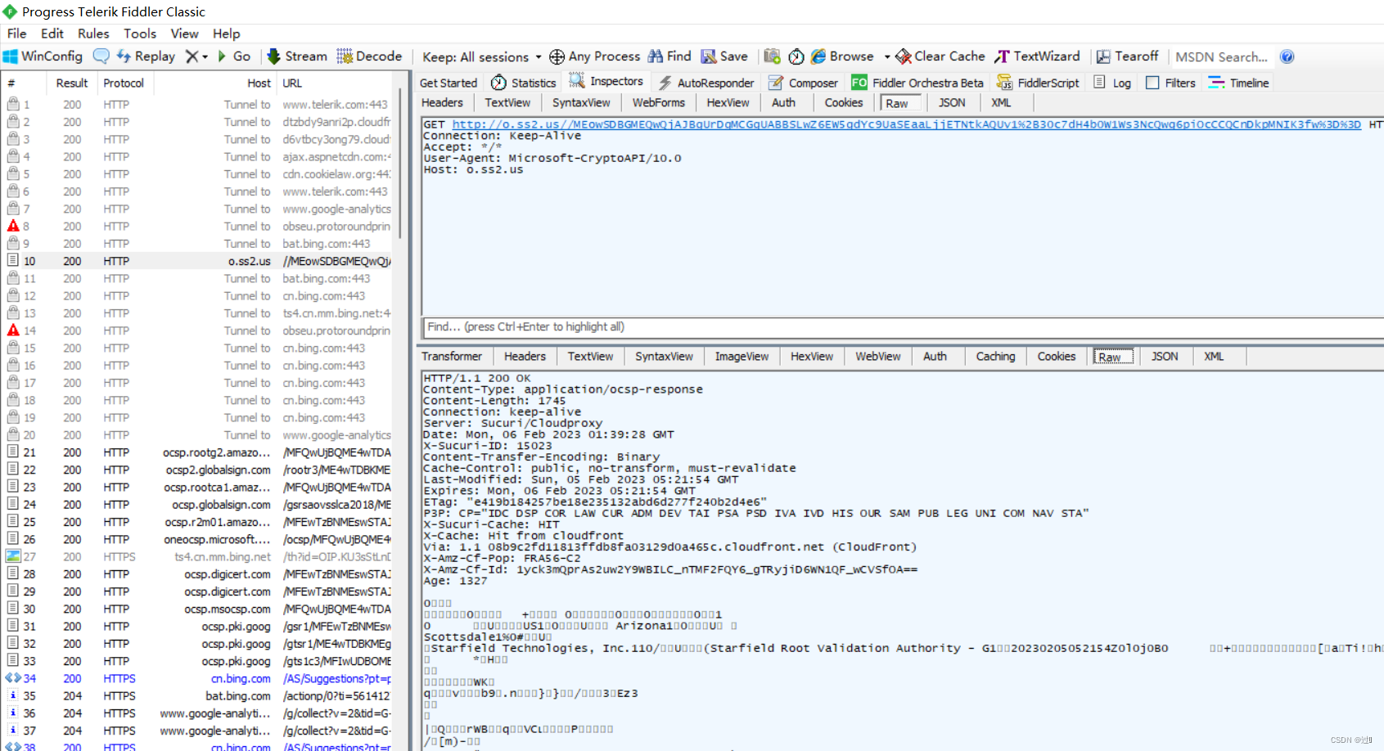This screenshot has width=1384, height=751.
Task: Select session 31 ocsp.pki.goog gsr1 row
Action: click(x=198, y=626)
